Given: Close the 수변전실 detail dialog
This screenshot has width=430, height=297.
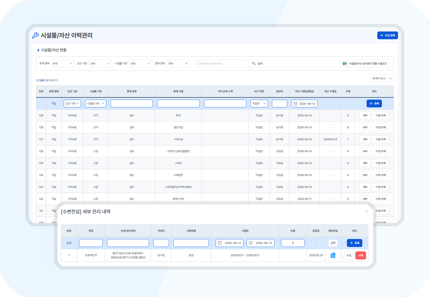Looking at the screenshot, I should pos(366,212).
